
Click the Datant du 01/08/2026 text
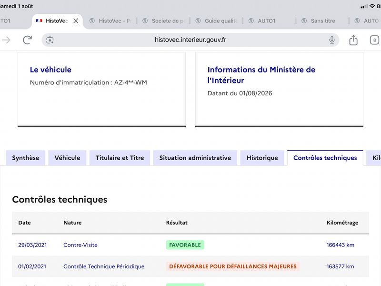pyautogui.click(x=240, y=93)
